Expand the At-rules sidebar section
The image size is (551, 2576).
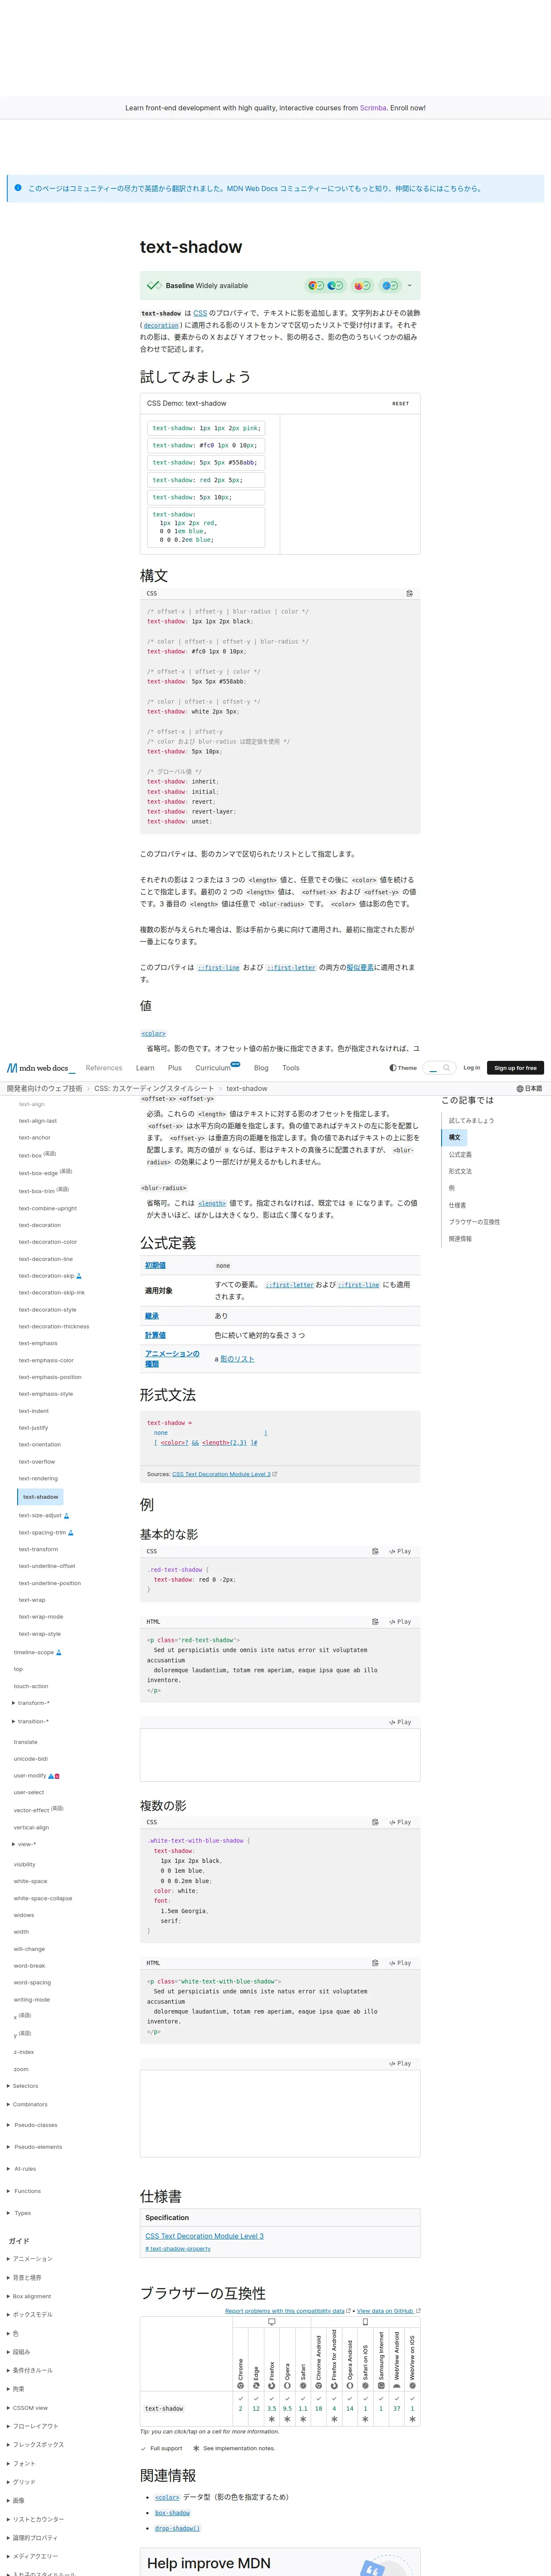(22, 2169)
